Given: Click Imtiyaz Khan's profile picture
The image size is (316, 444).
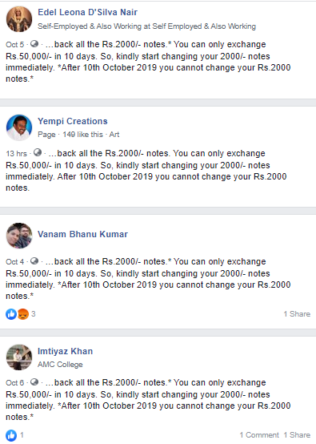Looking at the screenshot, I should point(19,357).
